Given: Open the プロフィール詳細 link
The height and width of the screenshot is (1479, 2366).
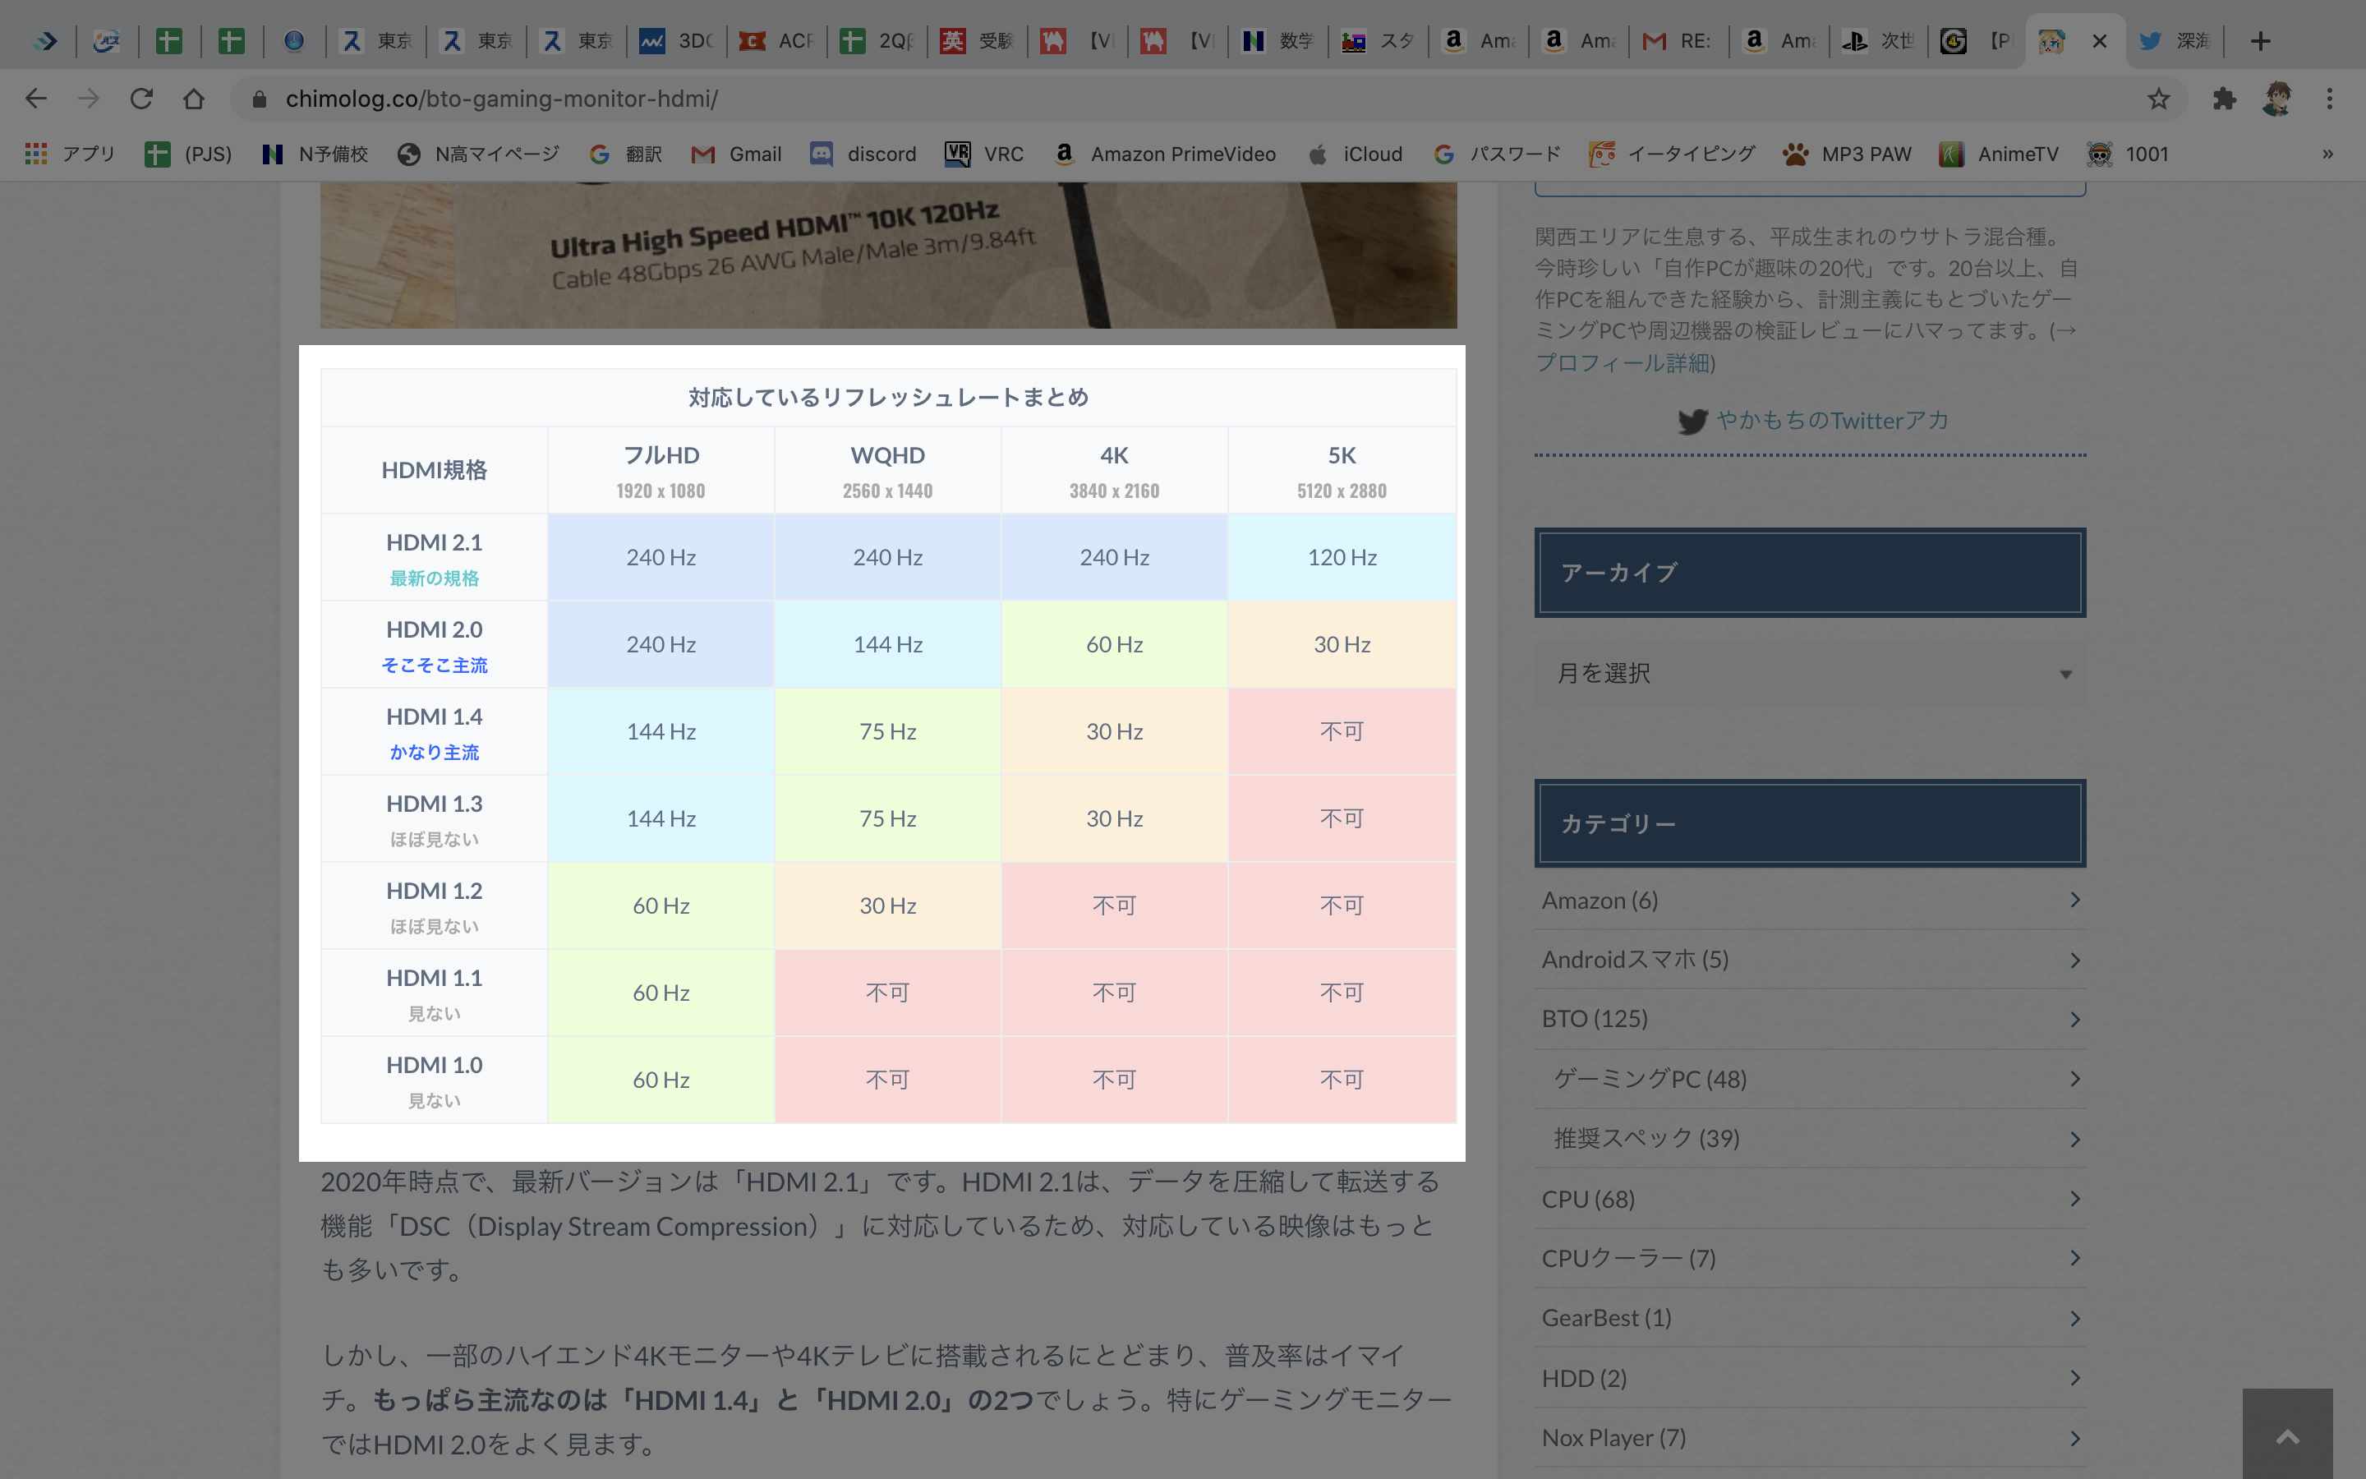Looking at the screenshot, I should click(x=1624, y=364).
